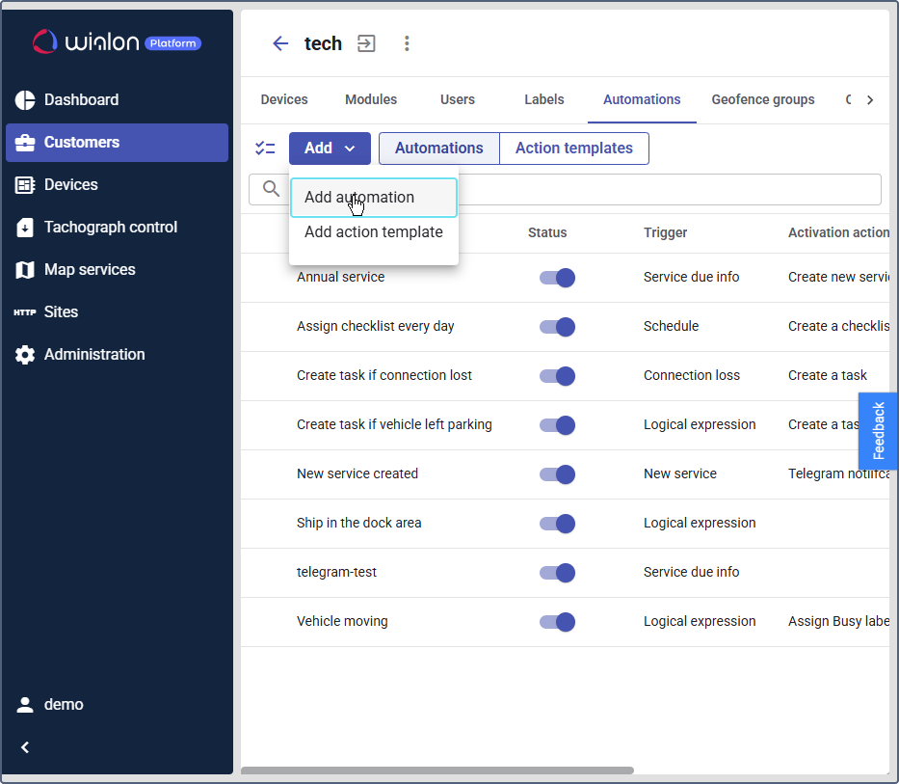The height and width of the screenshot is (784, 899).
Task: Toggle off Create task if connection lost
Action: [x=557, y=376]
